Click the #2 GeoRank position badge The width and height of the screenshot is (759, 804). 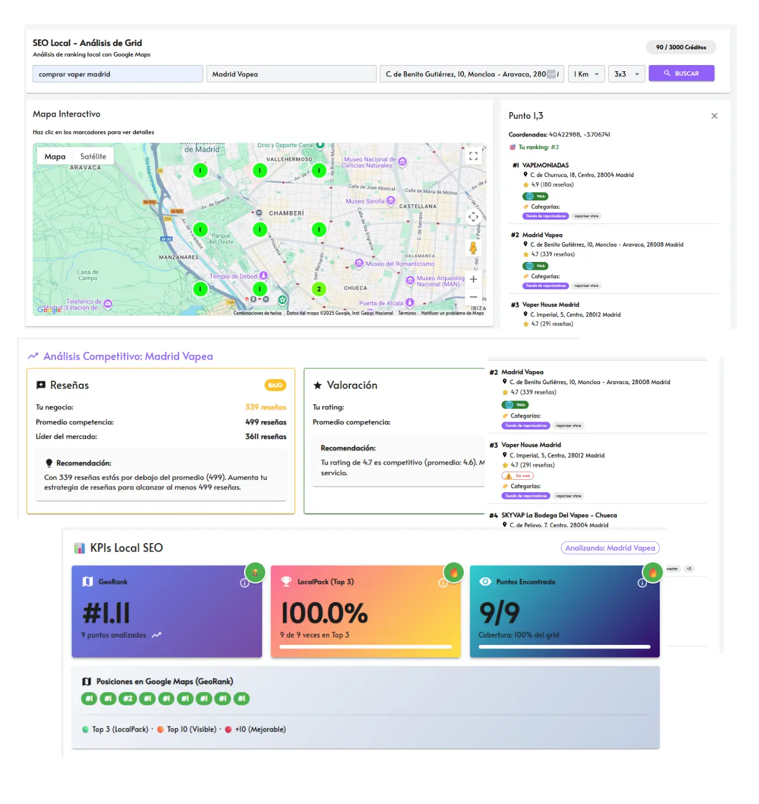click(127, 699)
